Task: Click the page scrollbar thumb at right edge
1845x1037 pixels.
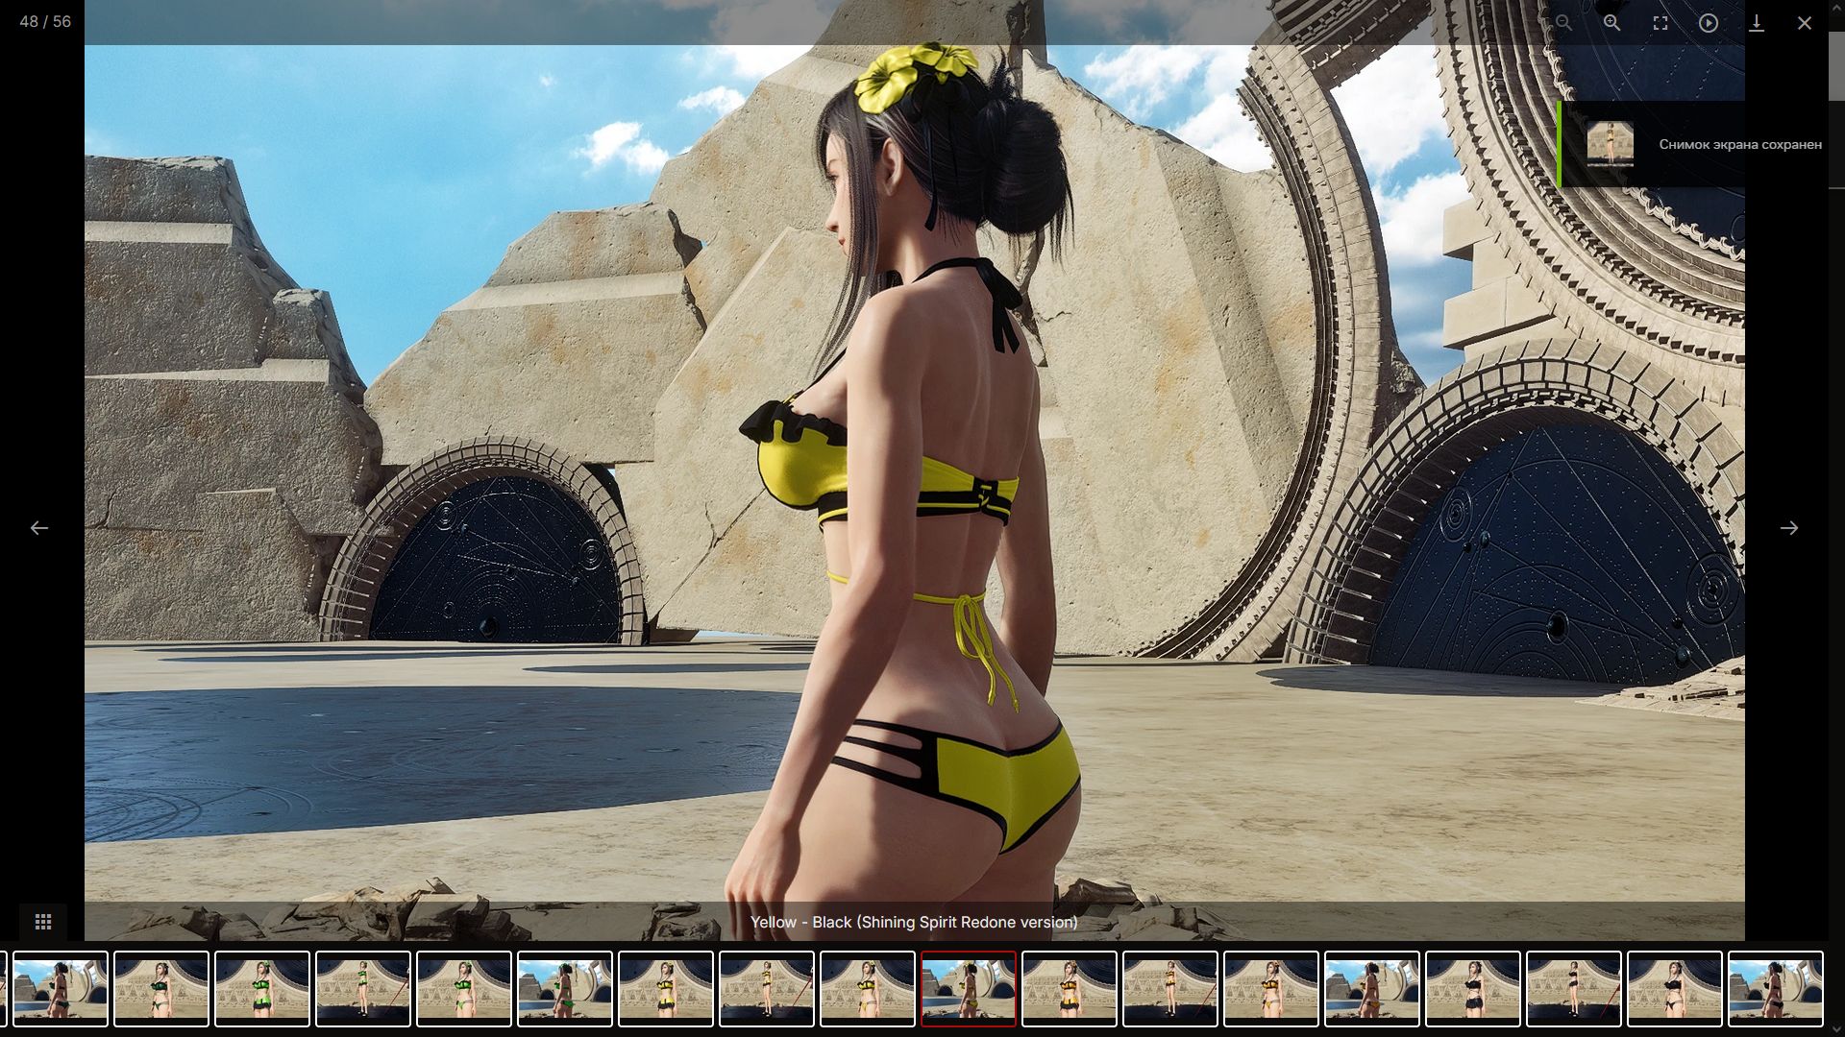Action: coord(1836,67)
